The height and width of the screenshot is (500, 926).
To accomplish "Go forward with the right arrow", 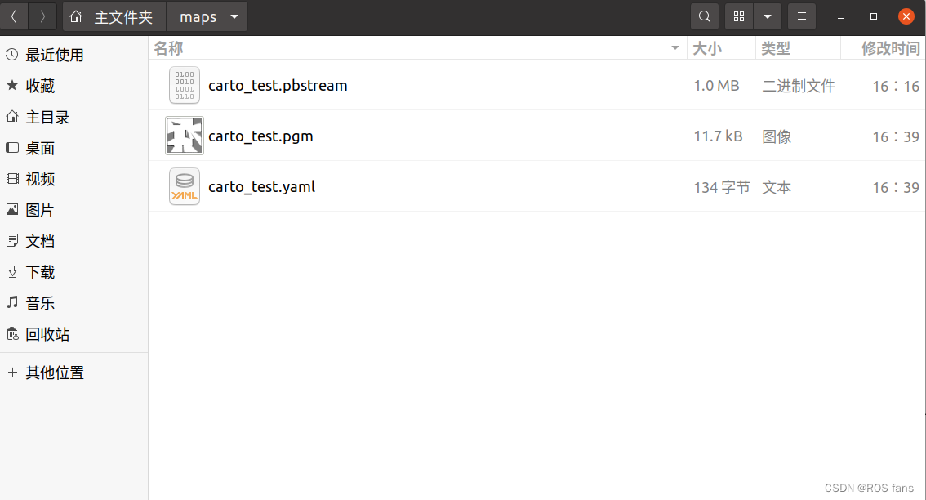I will [x=42, y=16].
